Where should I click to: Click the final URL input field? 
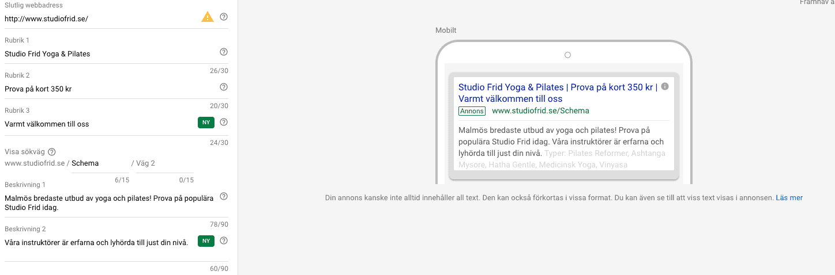coord(98,18)
